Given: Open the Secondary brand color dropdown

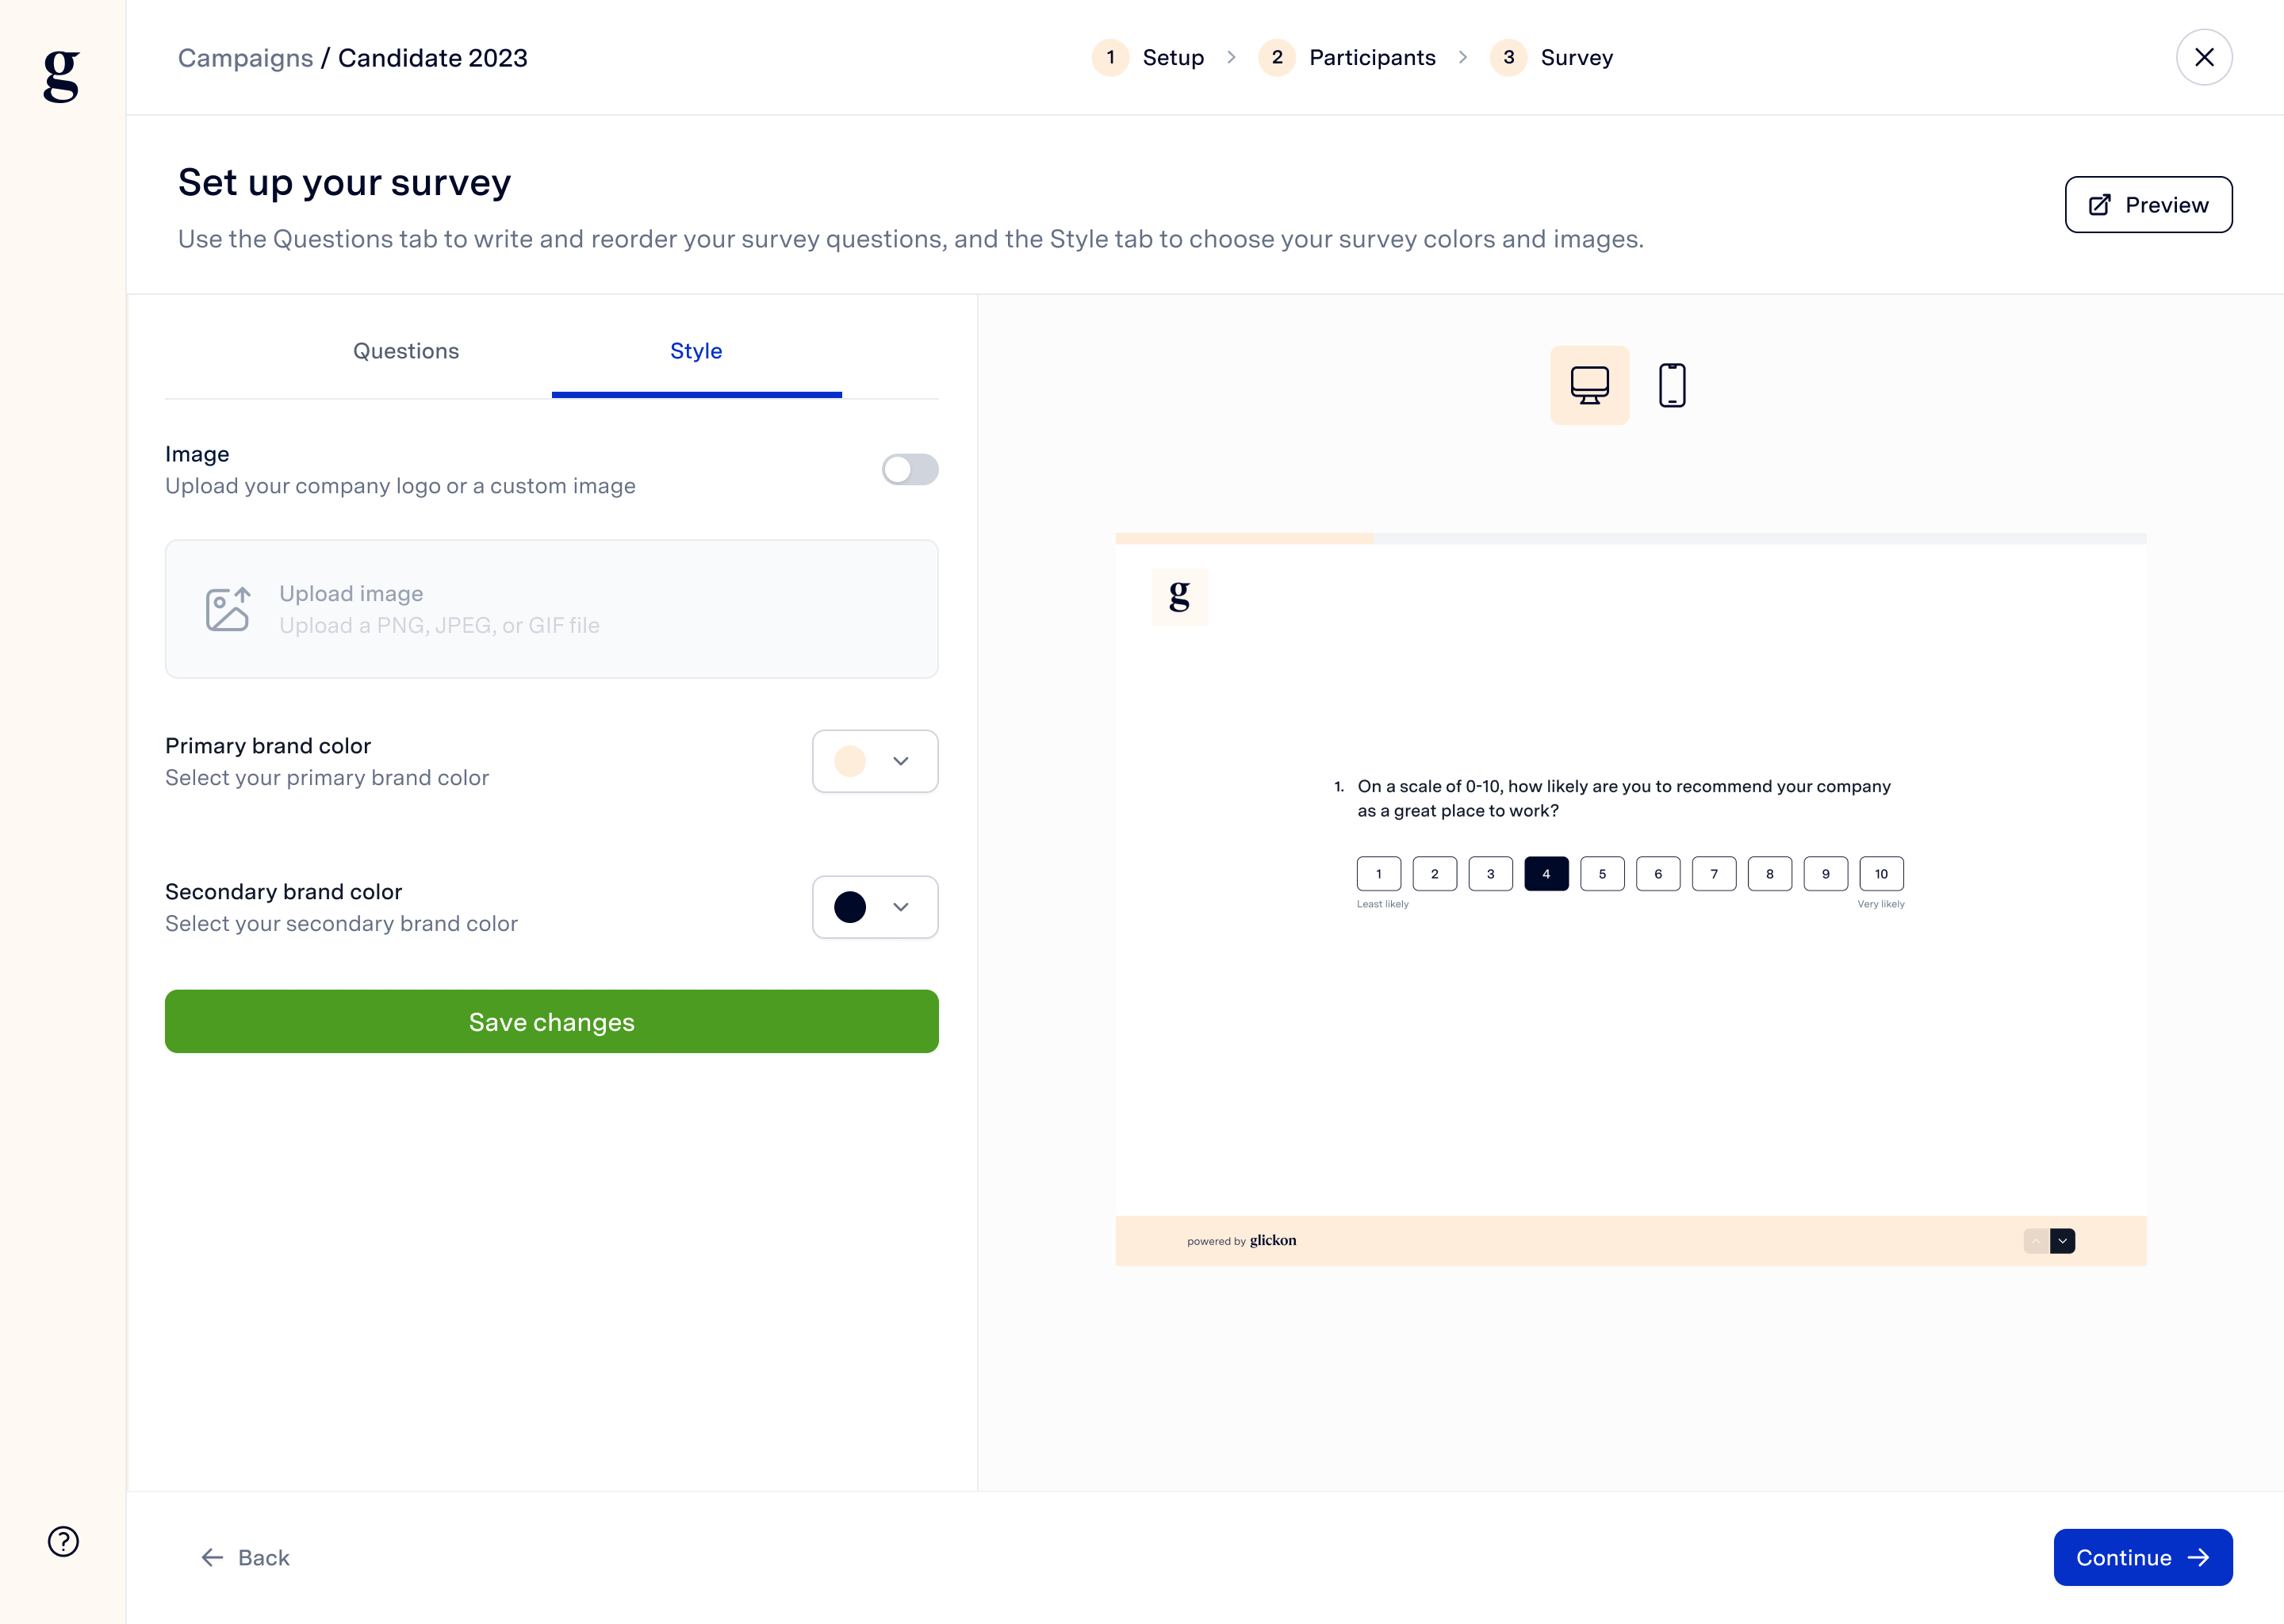Looking at the screenshot, I should pyautogui.click(x=899, y=907).
